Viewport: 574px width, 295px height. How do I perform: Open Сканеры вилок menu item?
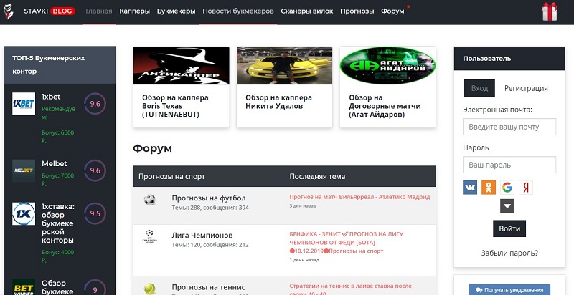coord(306,12)
